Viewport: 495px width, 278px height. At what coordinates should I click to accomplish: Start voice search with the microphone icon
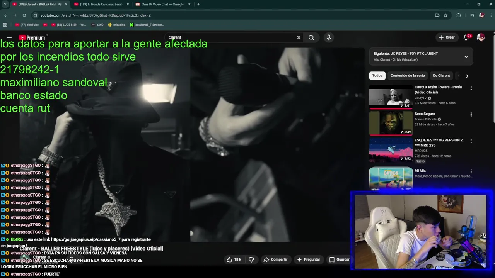329,37
